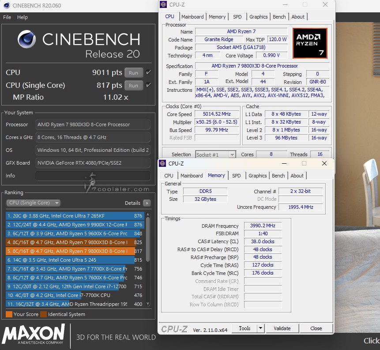
Task: Select CPU tab in upper CPU-Z window
Action: (169, 16)
